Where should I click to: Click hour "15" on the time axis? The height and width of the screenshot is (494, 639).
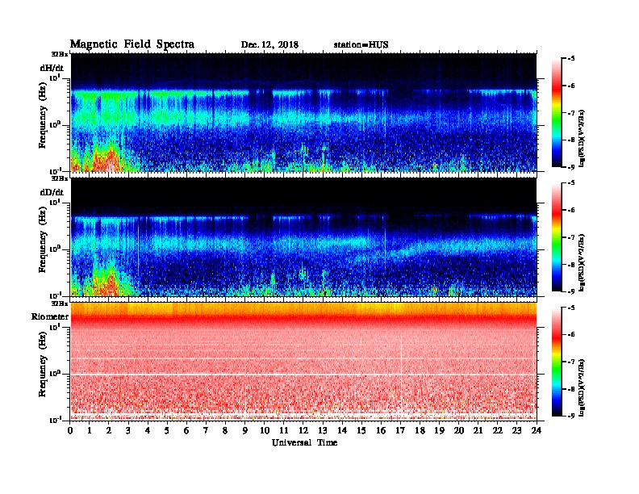[361, 430]
